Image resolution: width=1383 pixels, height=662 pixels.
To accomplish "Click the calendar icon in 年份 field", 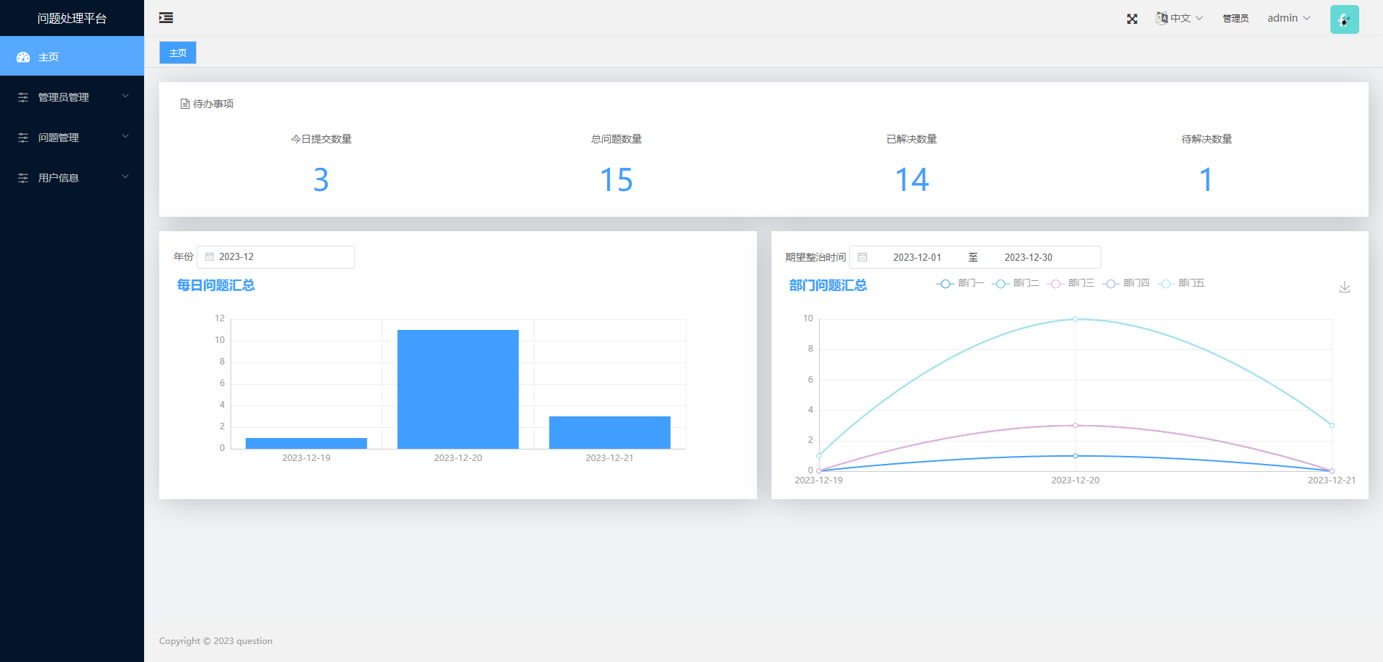I will (x=210, y=257).
